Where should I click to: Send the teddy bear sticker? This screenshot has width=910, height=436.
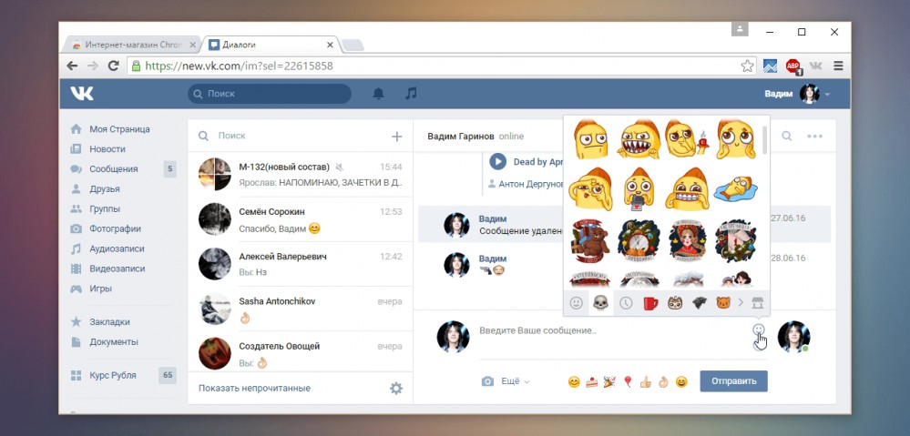click(589, 240)
